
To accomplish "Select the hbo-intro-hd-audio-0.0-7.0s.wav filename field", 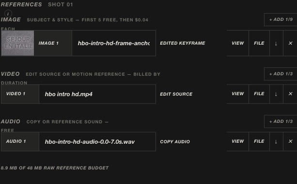I will (x=97, y=142).
